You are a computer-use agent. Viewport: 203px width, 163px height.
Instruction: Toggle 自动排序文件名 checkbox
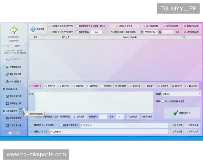77,26
